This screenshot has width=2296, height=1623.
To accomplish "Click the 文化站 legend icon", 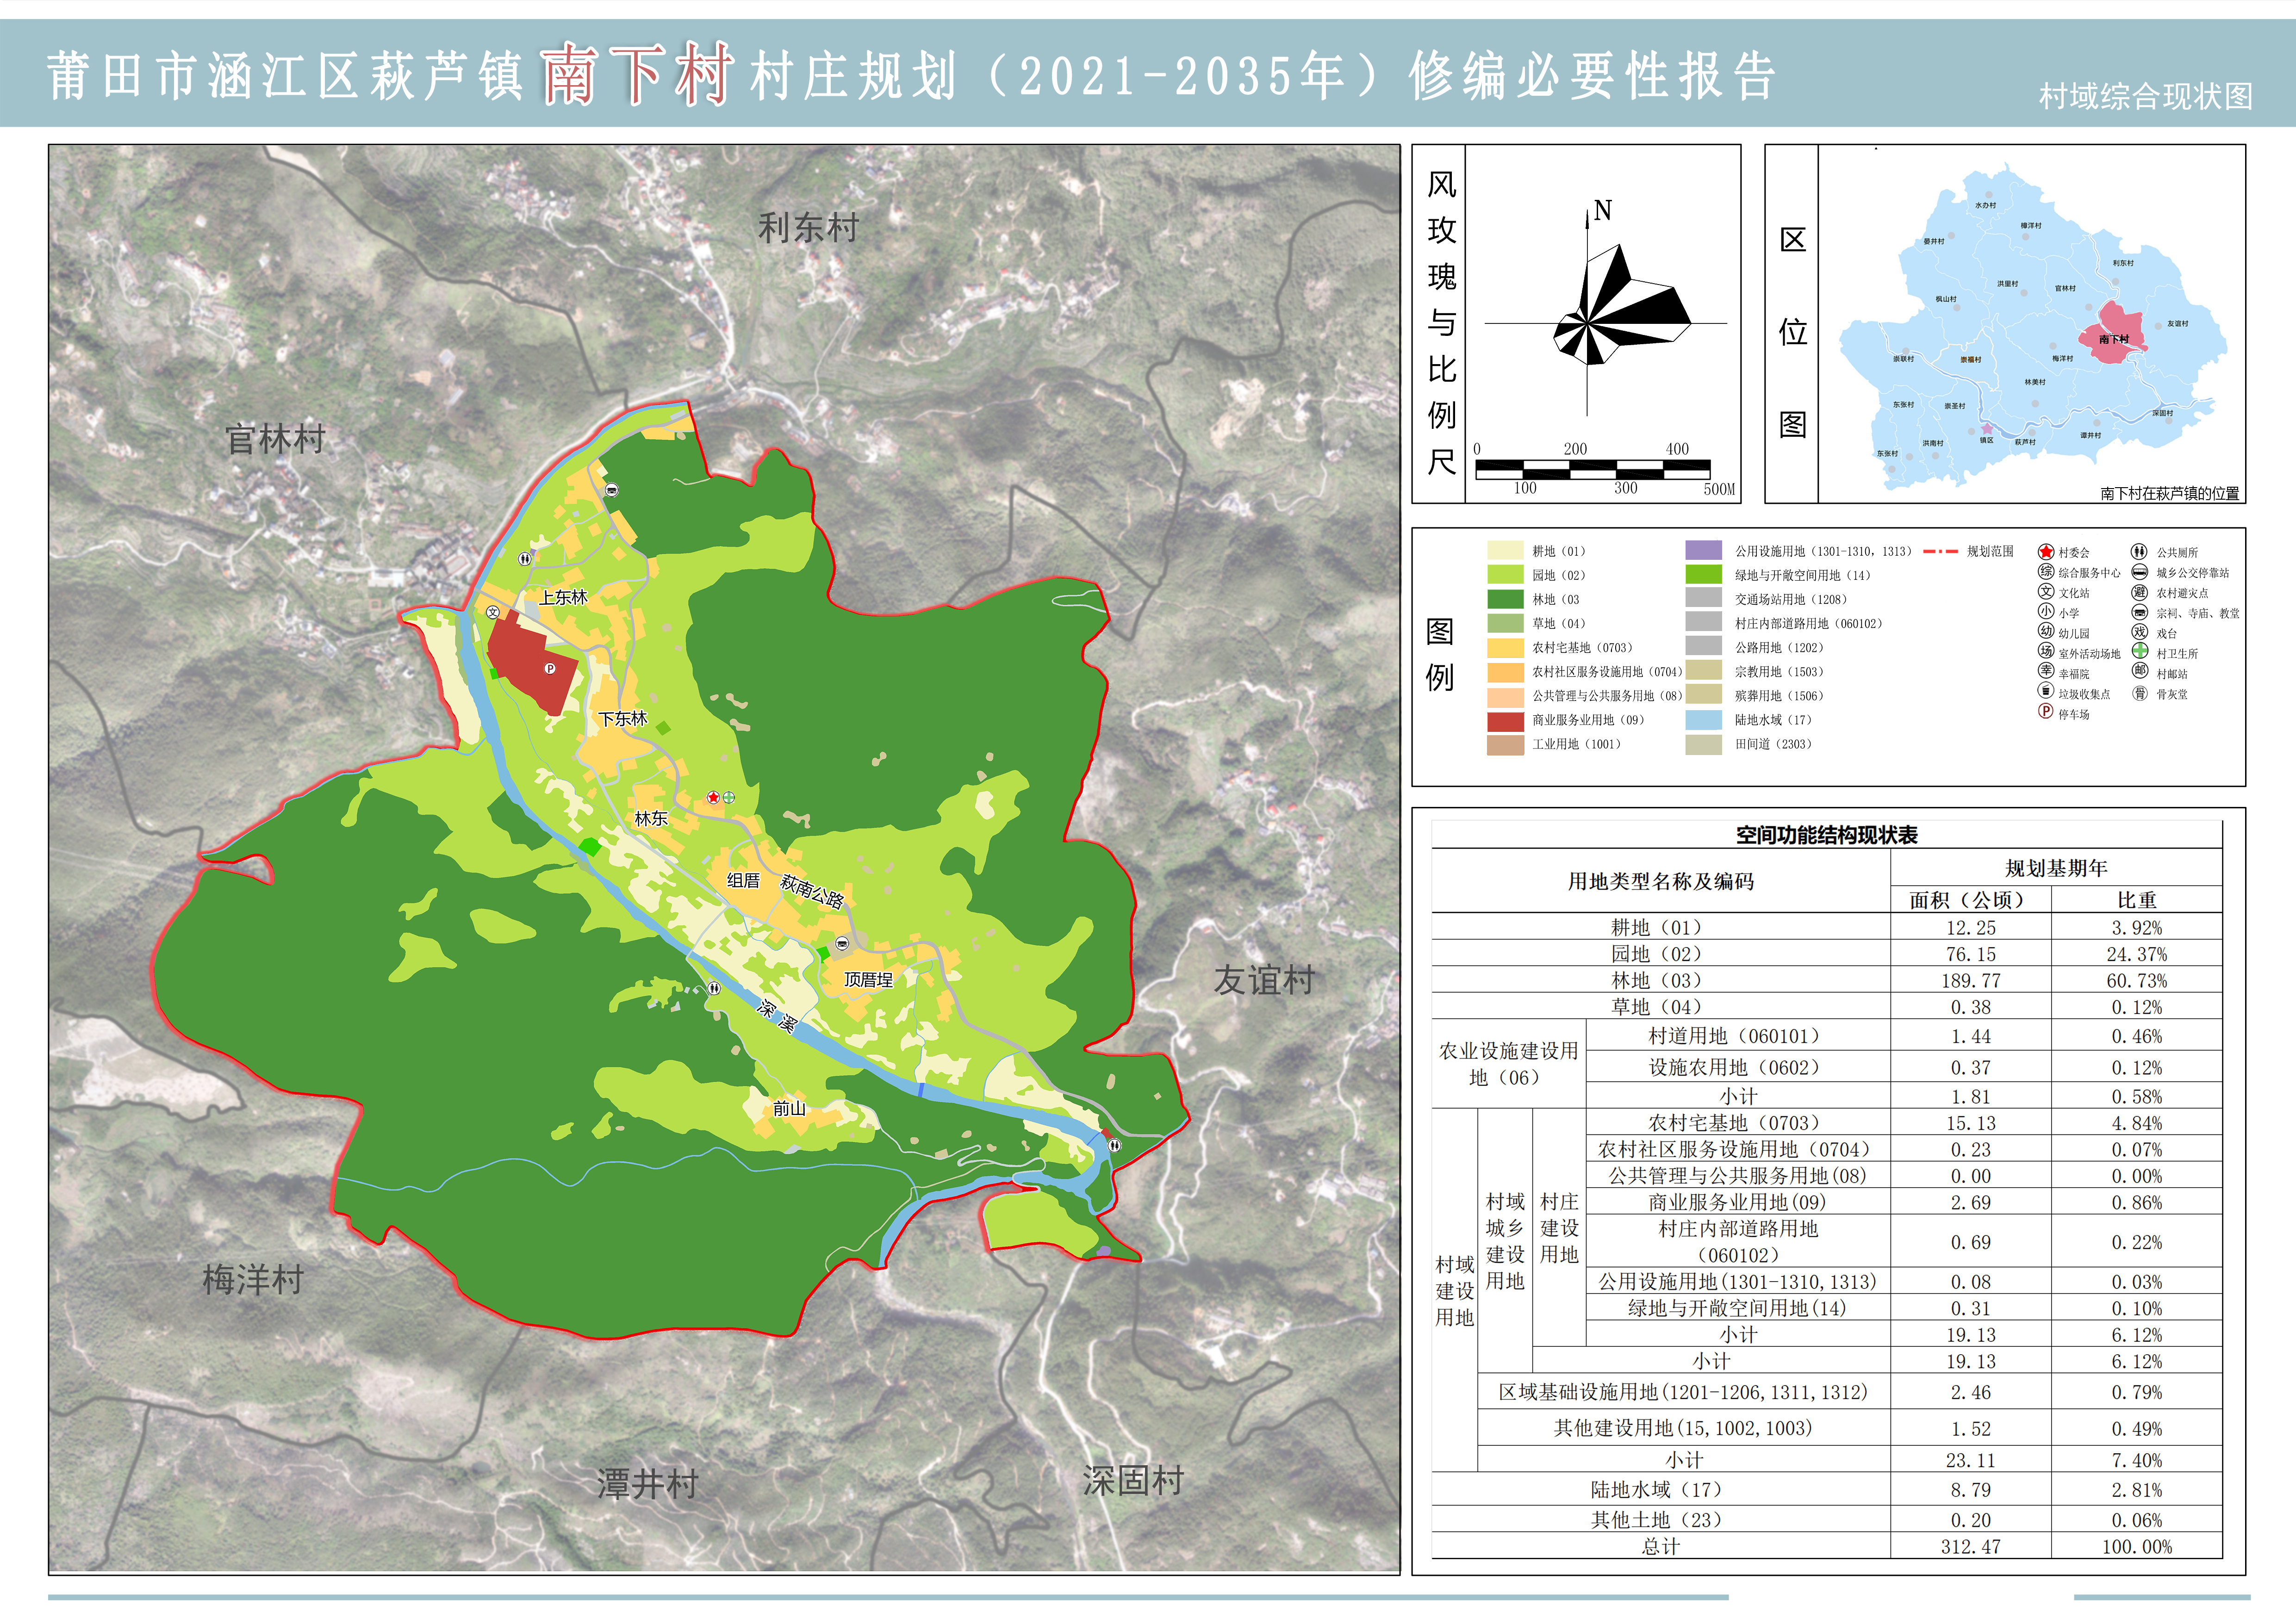I will click(x=2046, y=592).
